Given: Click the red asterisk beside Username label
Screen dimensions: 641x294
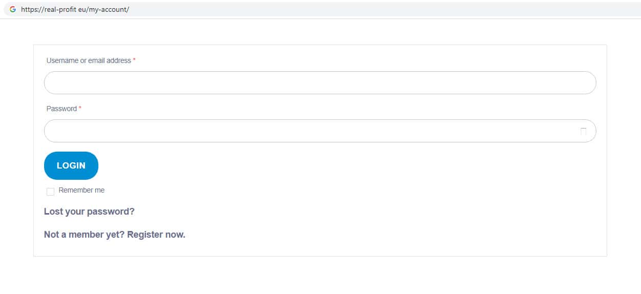Looking at the screenshot, I should coord(134,60).
